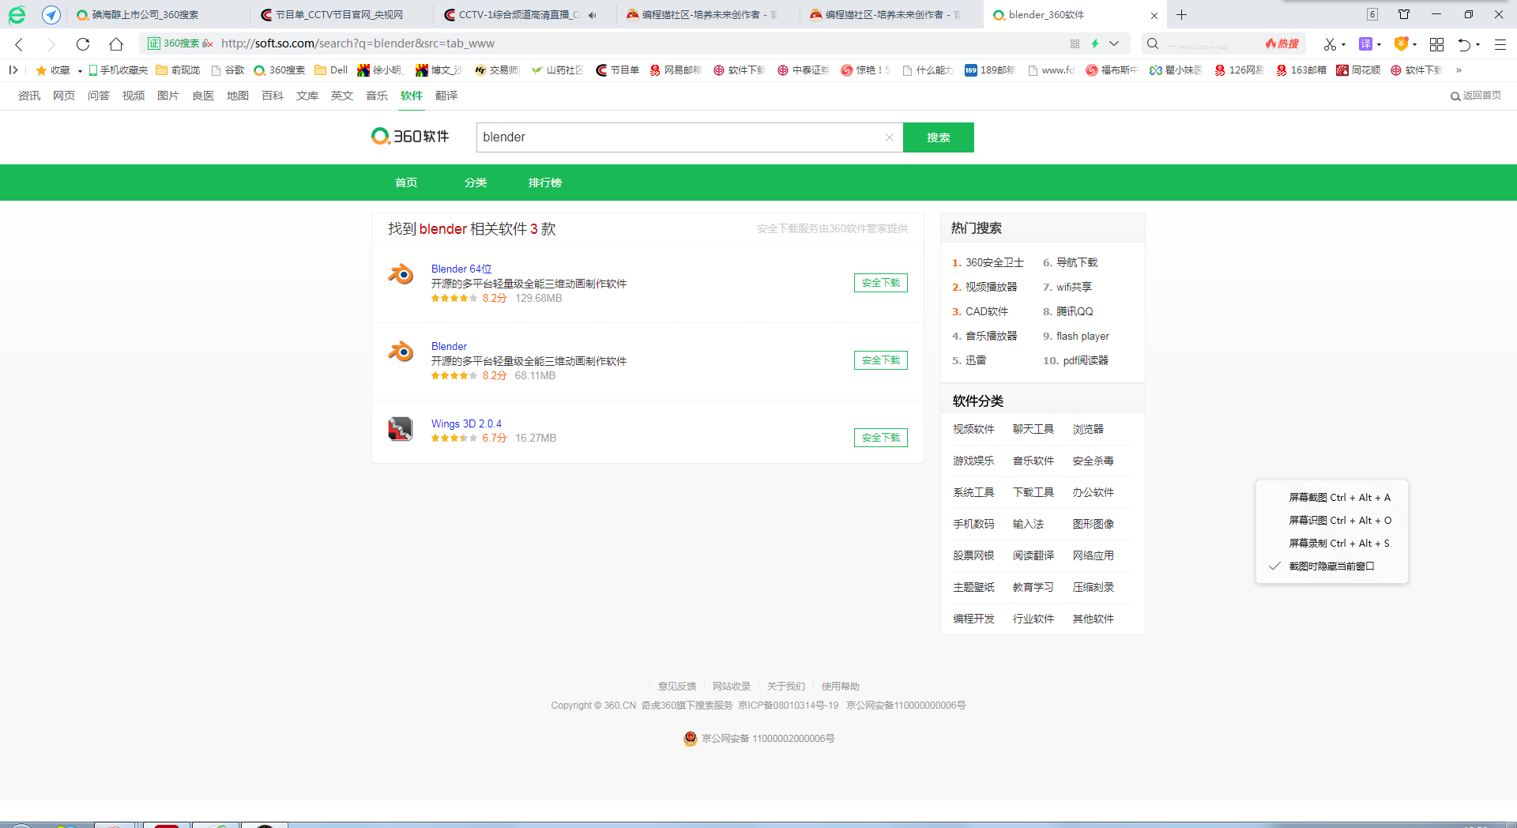
Task: Open the browser hamburger main menu
Action: 1500,44
